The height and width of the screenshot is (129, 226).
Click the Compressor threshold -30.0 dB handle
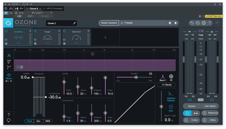pyautogui.click(x=46, y=97)
